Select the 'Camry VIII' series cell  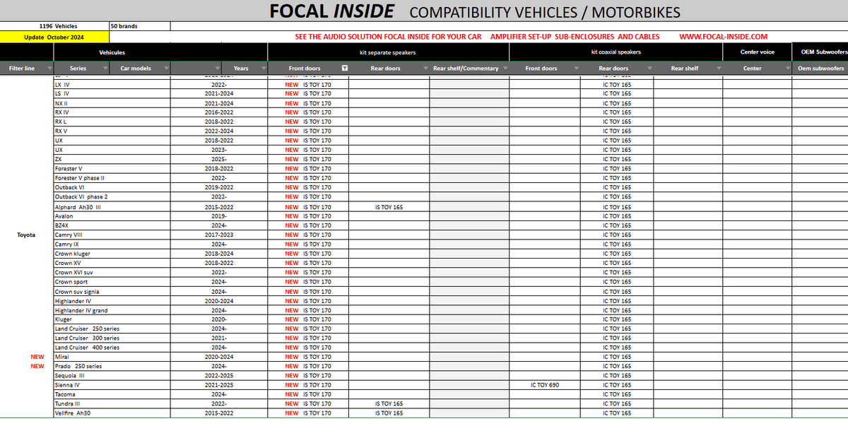[x=112, y=235]
